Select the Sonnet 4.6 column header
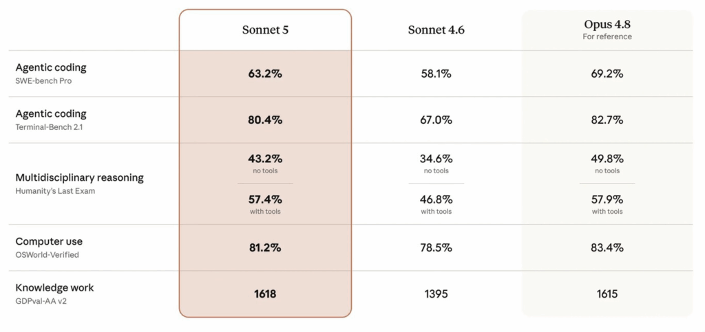The image size is (705, 332). coord(436,30)
